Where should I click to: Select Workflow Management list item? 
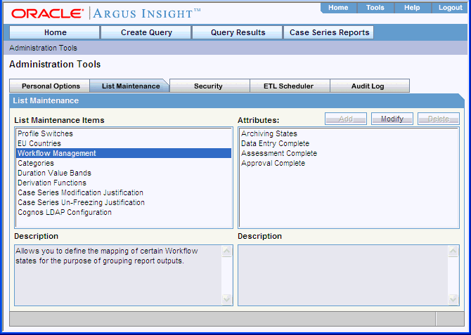tap(124, 153)
